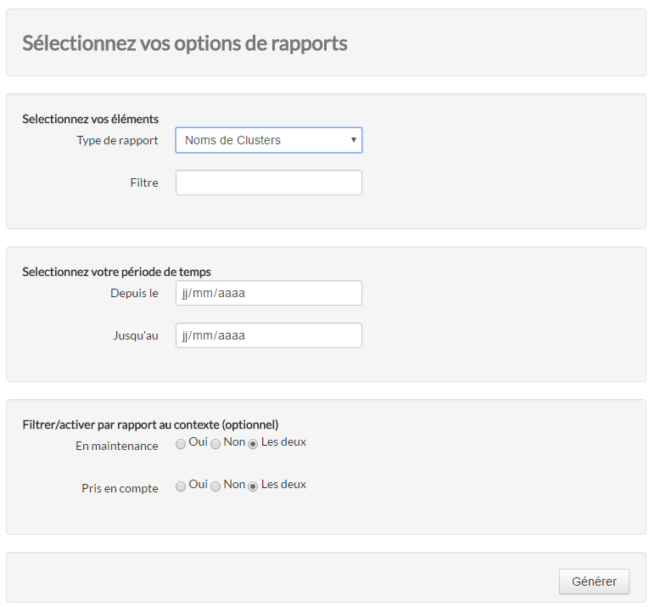Image resolution: width=655 pixels, height=607 pixels.
Task: Select Oui for Pris en compte
Action: coord(181,486)
